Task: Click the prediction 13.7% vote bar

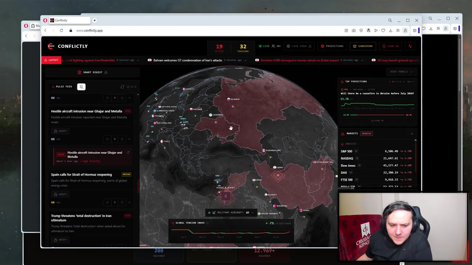Action: click(377, 115)
